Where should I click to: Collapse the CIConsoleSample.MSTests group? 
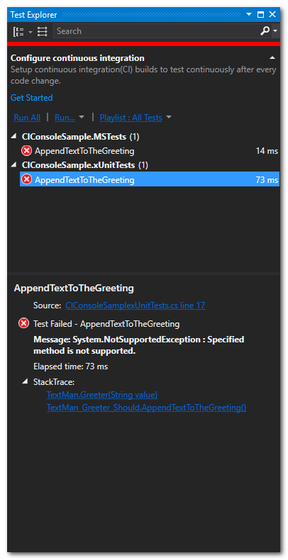pos(14,136)
